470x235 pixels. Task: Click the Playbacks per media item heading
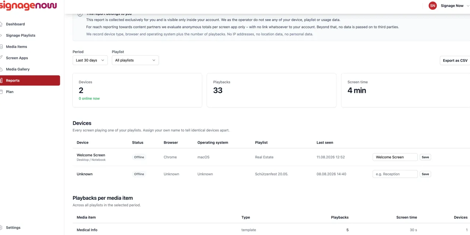(103, 198)
